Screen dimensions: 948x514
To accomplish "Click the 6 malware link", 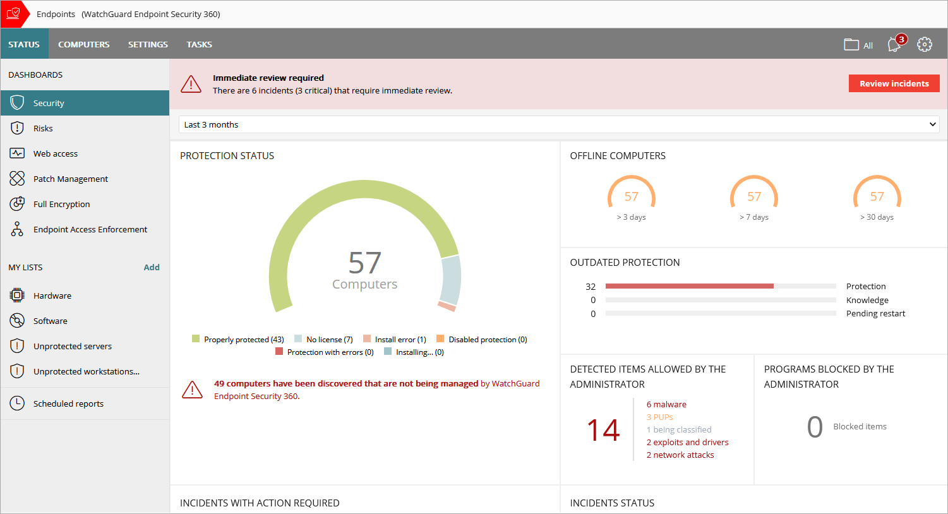I will tap(666, 404).
